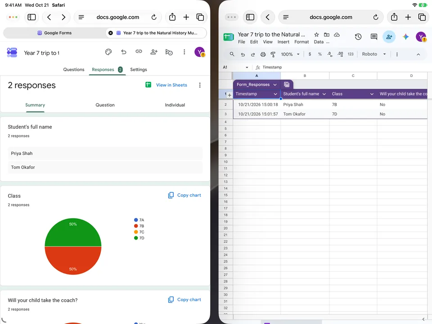Collapse the Sheets toolbar menus chevron
Screen dimensions: 432x324
pyautogui.click(x=418, y=54)
